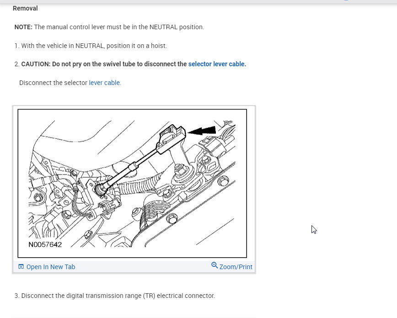Open the diagram via Open In New Tab link
The width and height of the screenshot is (397, 318).
coord(50,267)
